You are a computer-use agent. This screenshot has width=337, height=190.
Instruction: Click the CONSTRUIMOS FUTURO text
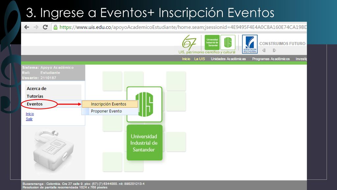[x=282, y=44]
